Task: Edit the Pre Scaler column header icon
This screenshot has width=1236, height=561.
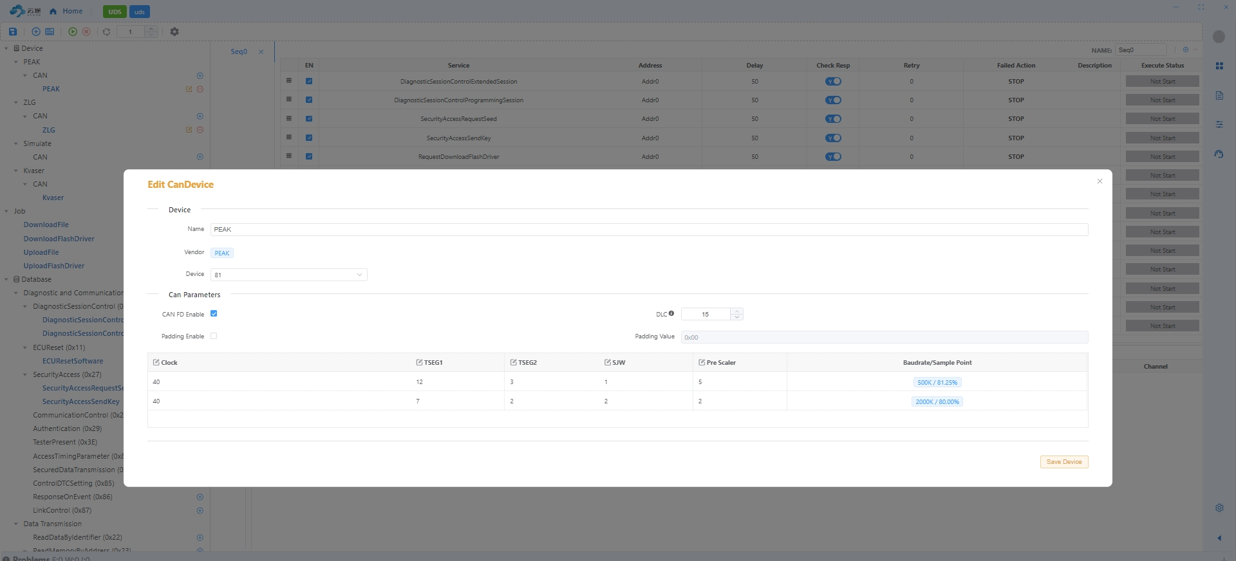Action: pos(702,362)
